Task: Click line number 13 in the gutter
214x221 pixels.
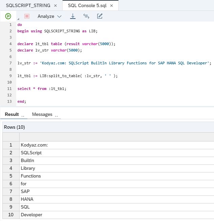Action: coord(9,101)
